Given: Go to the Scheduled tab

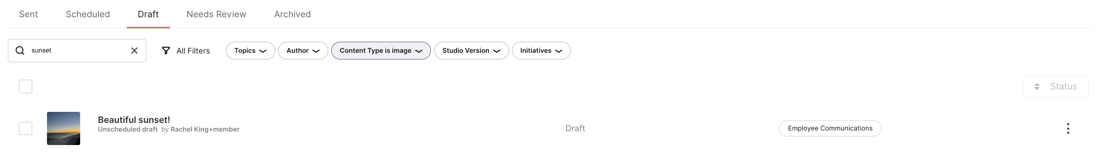Looking at the screenshot, I should (x=88, y=14).
